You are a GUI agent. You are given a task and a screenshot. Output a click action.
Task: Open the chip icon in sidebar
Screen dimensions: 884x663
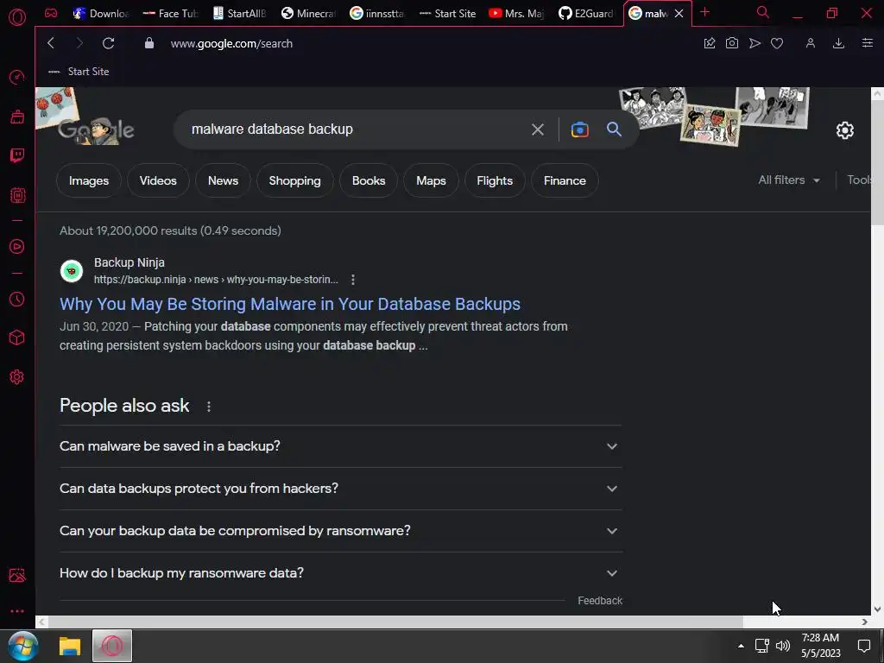17,195
